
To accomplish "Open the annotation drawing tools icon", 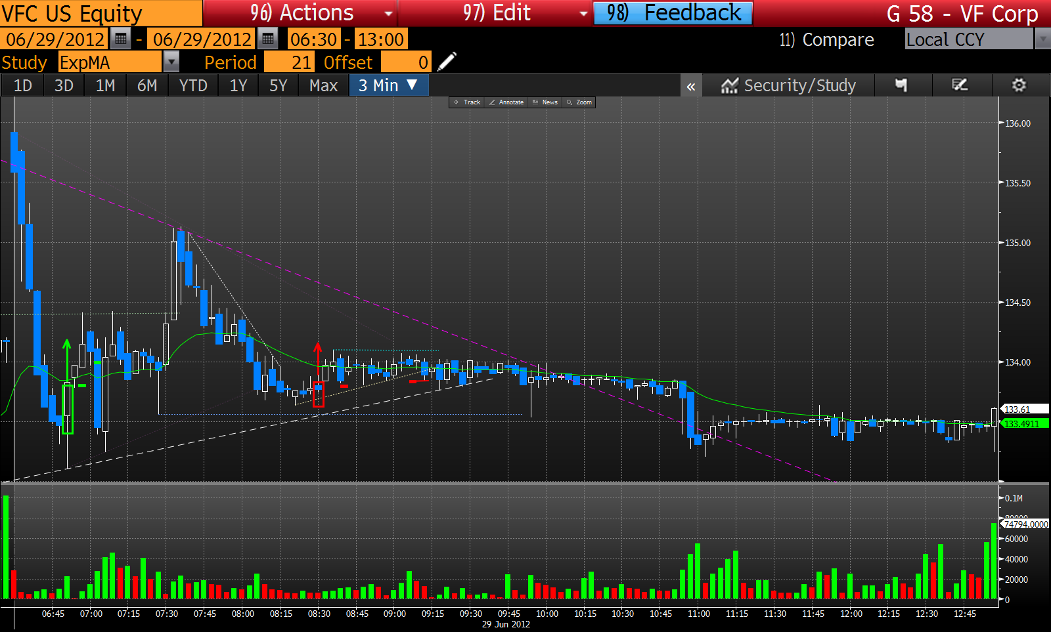I will coord(960,85).
